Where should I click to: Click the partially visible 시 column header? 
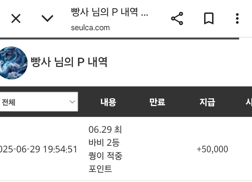[249, 102]
